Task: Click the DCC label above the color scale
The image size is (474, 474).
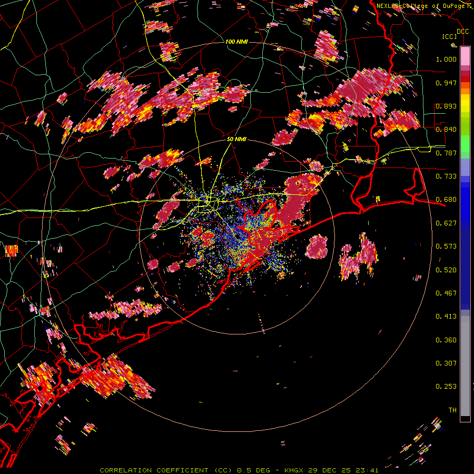Action: pos(462,32)
